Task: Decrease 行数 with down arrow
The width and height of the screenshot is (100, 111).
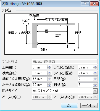Action: (95, 86)
